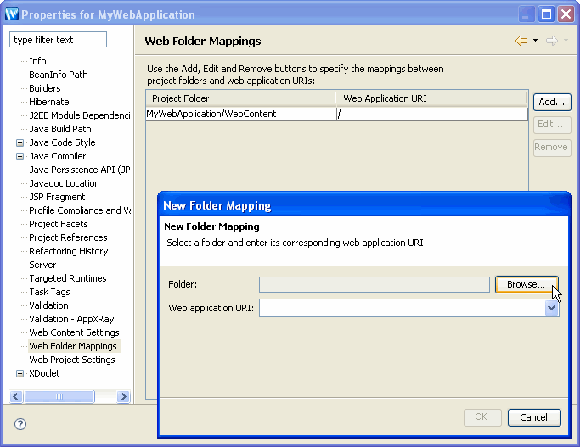
Task: Click the back navigation arrow icon
Action: tap(521, 41)
